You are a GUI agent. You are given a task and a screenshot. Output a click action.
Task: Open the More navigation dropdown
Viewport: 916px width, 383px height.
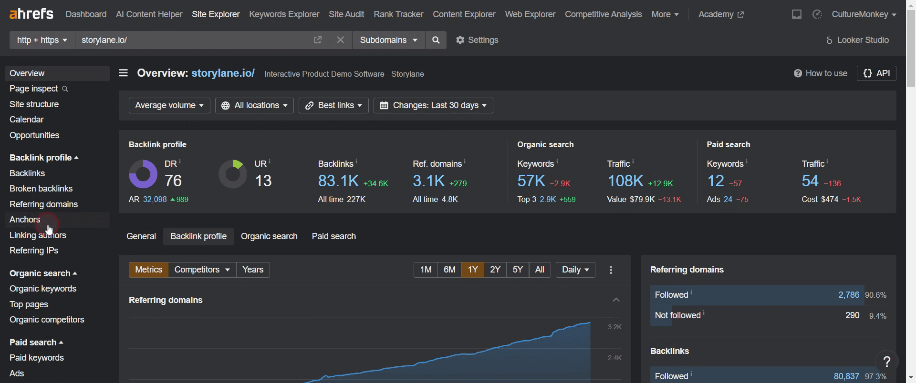point(665,14)
